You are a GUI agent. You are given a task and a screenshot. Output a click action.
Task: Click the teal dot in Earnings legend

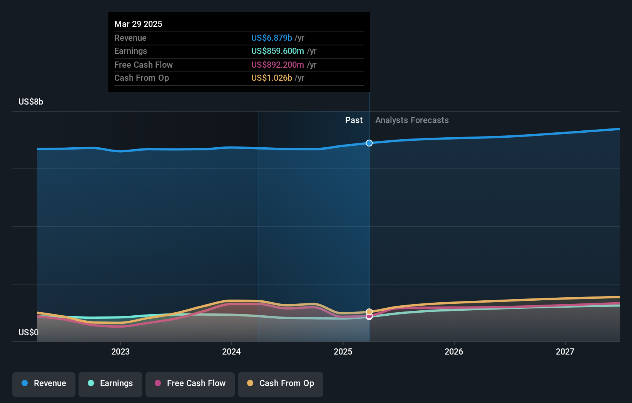click(91, 383)
